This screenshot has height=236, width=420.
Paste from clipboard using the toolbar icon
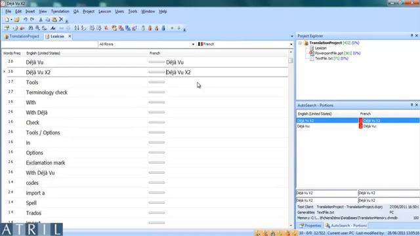tap(54, 20)
